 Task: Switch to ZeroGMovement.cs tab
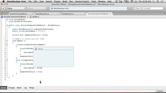coord(43,14)
